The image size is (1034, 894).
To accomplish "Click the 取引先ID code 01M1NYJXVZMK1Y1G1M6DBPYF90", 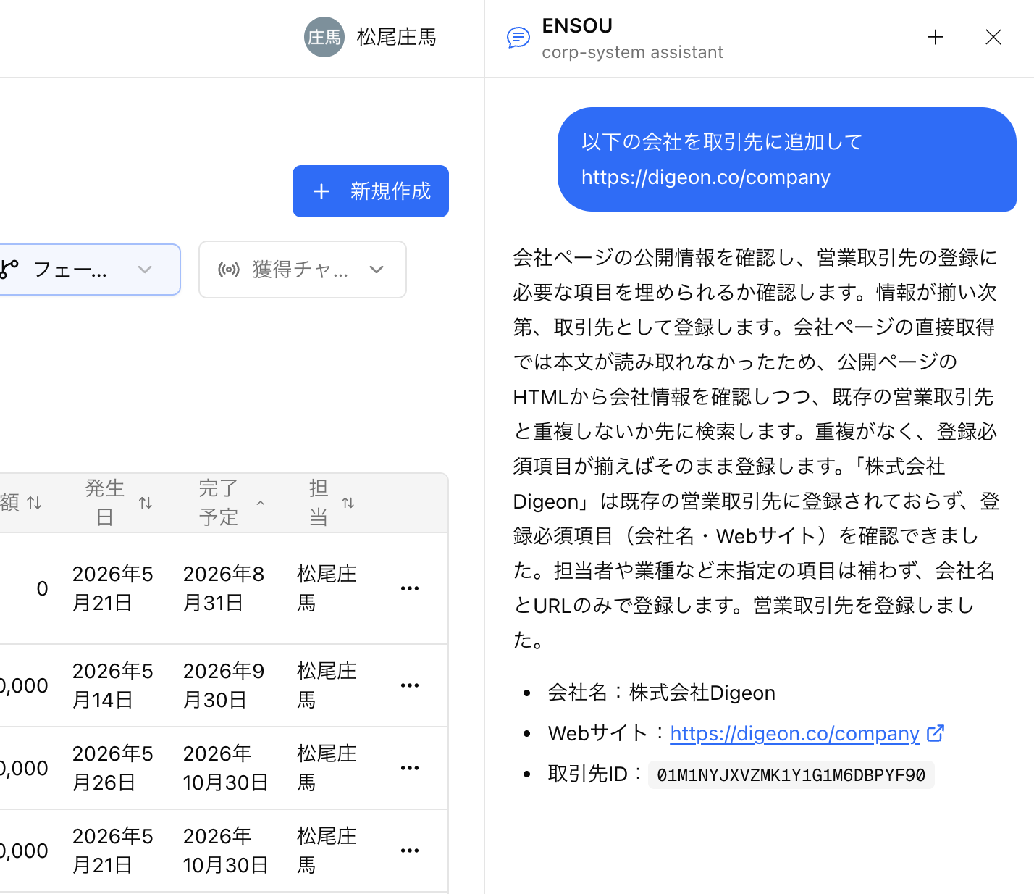I will click(791, 775).
